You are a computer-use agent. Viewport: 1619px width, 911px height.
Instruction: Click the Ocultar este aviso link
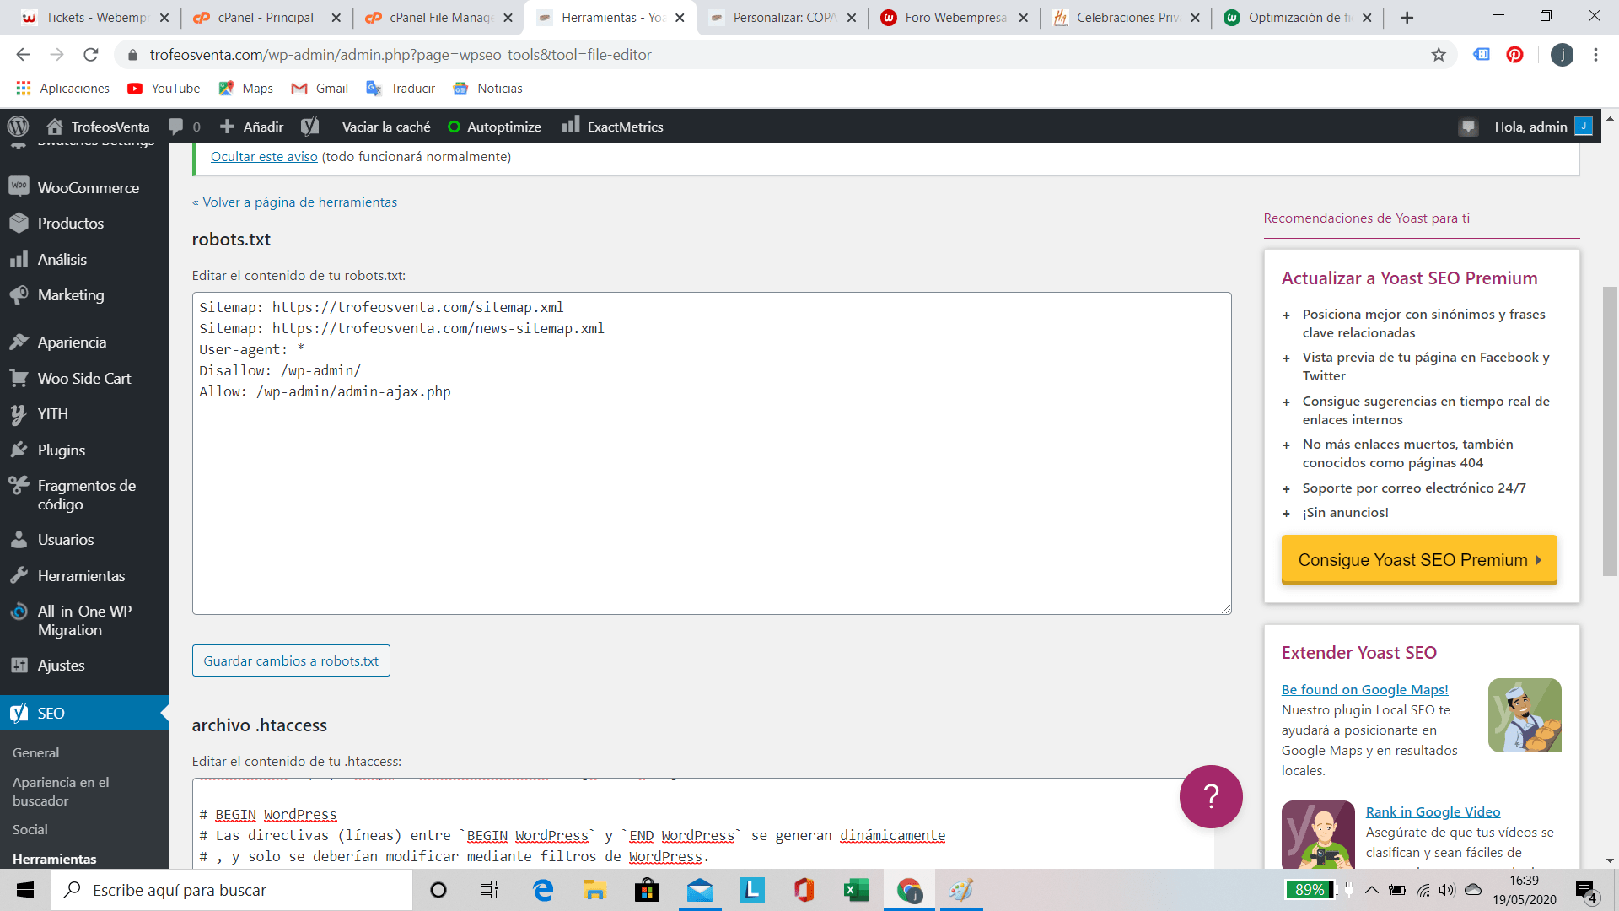(264, 156)
